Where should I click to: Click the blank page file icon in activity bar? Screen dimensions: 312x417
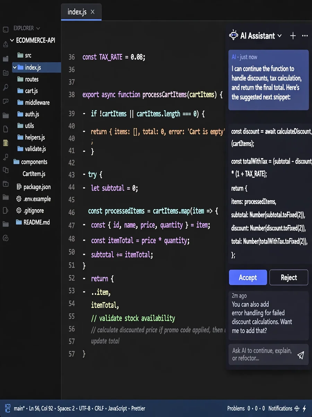coord(6,129)
